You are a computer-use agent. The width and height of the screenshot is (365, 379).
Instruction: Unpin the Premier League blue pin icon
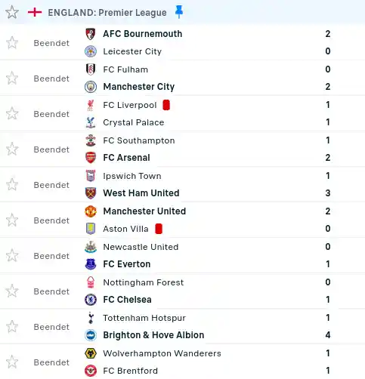point(179,12)
